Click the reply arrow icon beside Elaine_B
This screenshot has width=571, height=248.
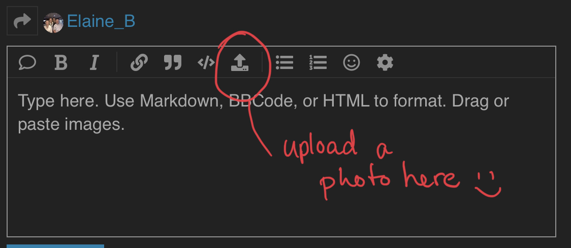coord(22,21)
